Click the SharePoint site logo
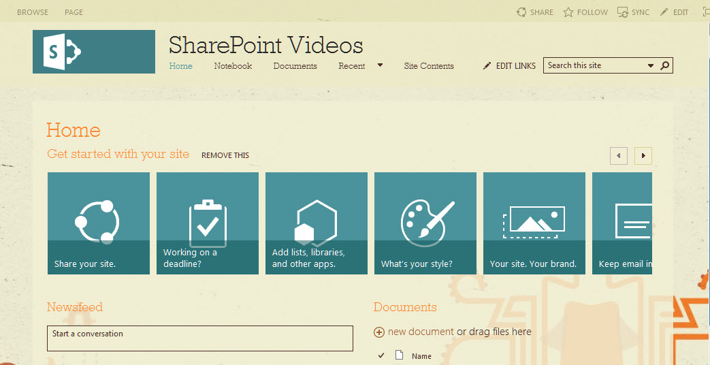The image size is (710, 365). [94, 52]
